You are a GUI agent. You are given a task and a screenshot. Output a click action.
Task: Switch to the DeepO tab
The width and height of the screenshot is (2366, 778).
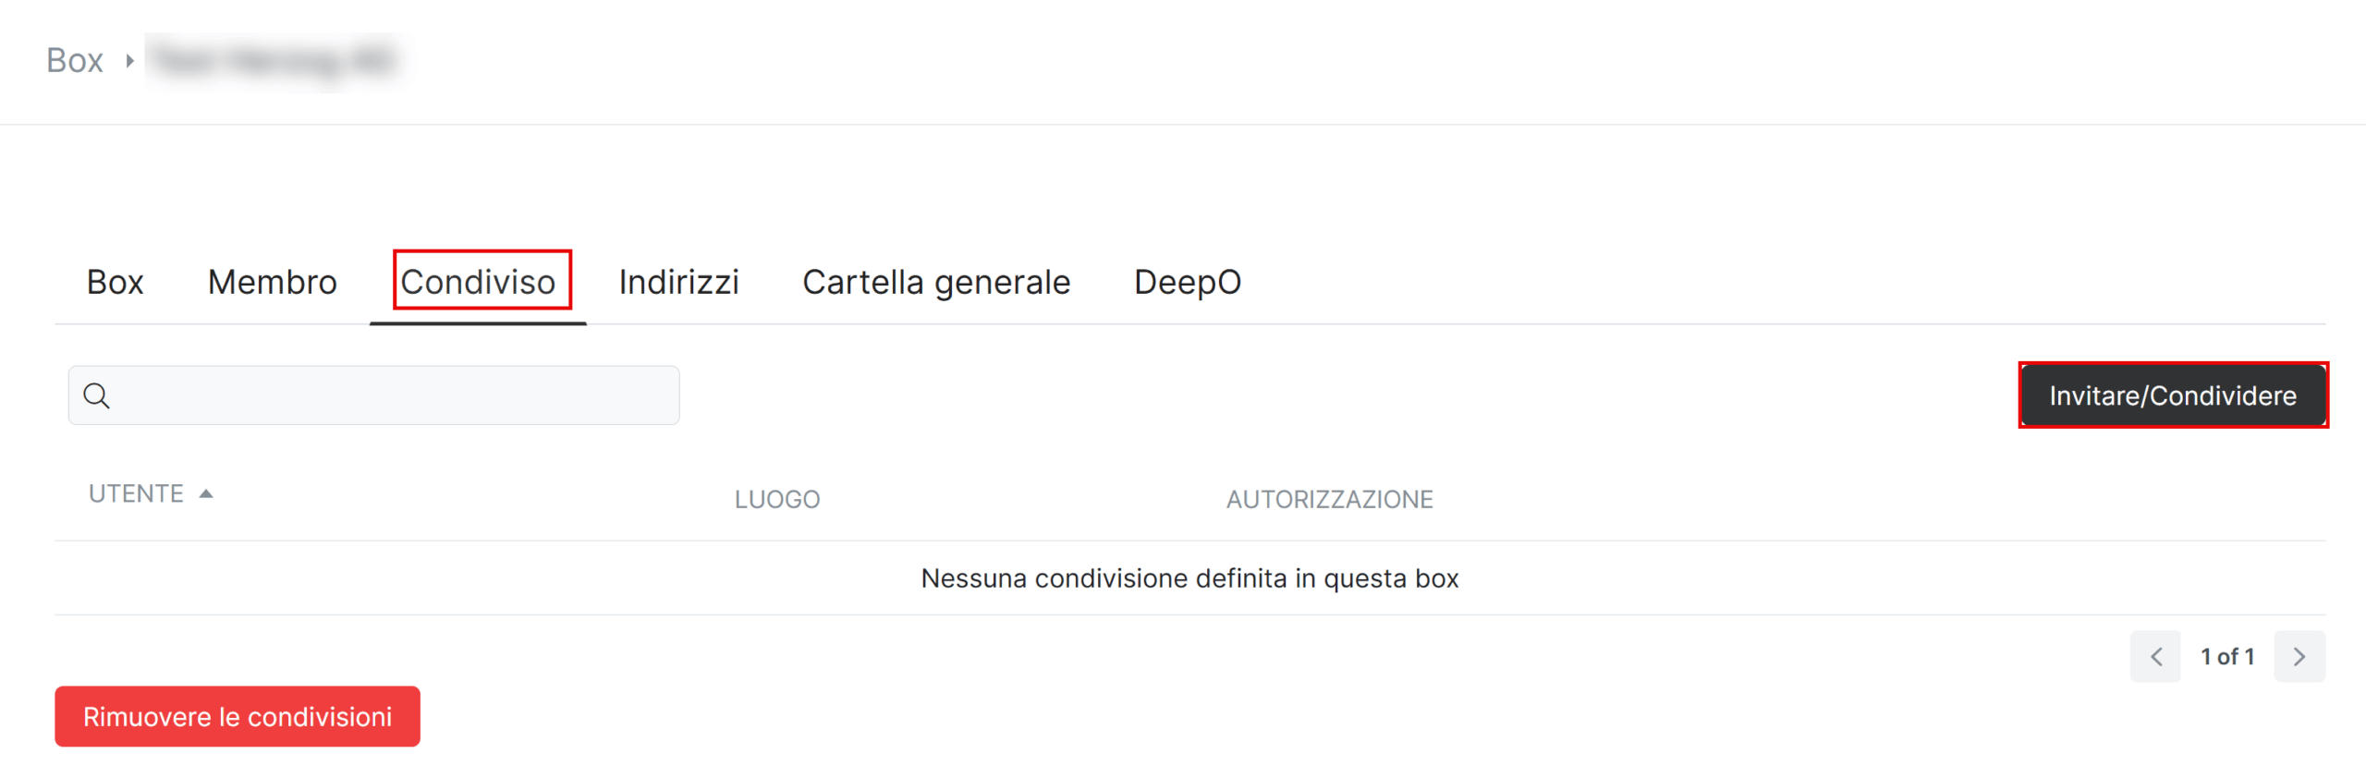point(1188,282)
